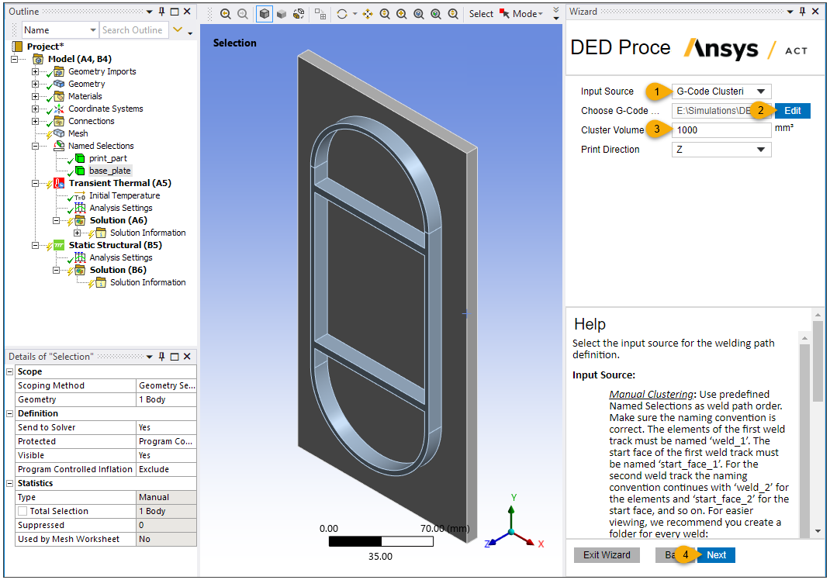The height and width of the screenshot is (580, 830).
Task: Select the Rotate tool icon
Action: point(342,14)
